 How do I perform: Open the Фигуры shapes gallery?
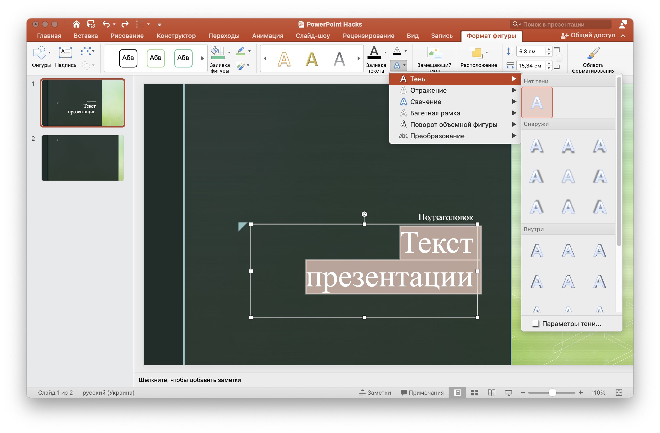39,53
